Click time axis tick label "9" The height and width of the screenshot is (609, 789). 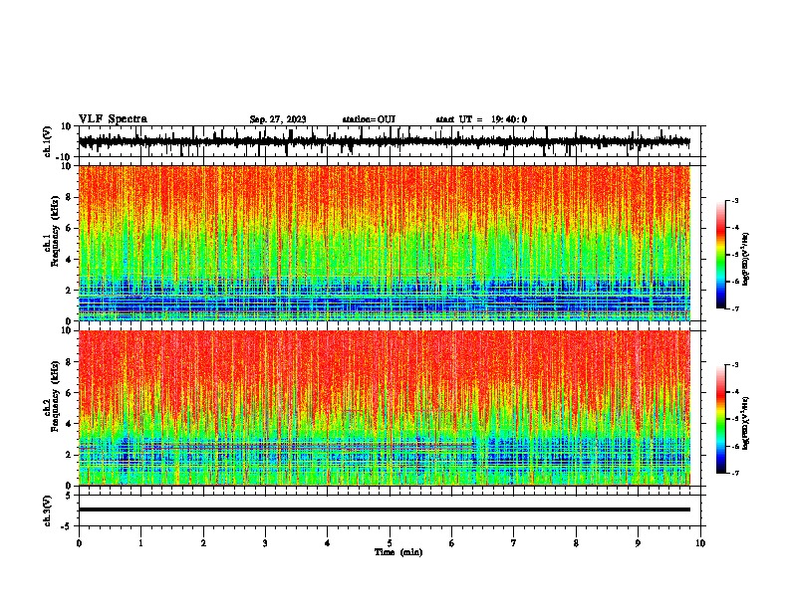click(x=638, y=543)
